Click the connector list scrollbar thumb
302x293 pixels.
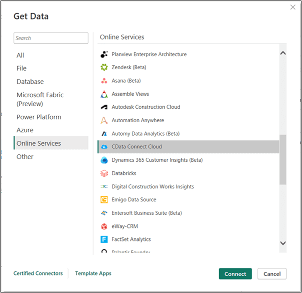point(283,159)
